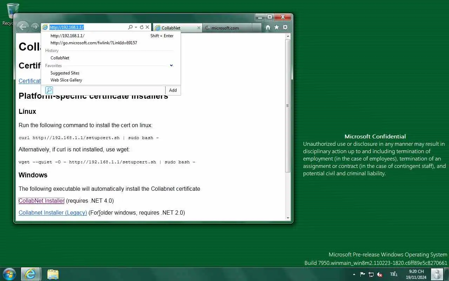Click the Add button in the dropdown
This screenshot has height=281, width=449.
173,90
